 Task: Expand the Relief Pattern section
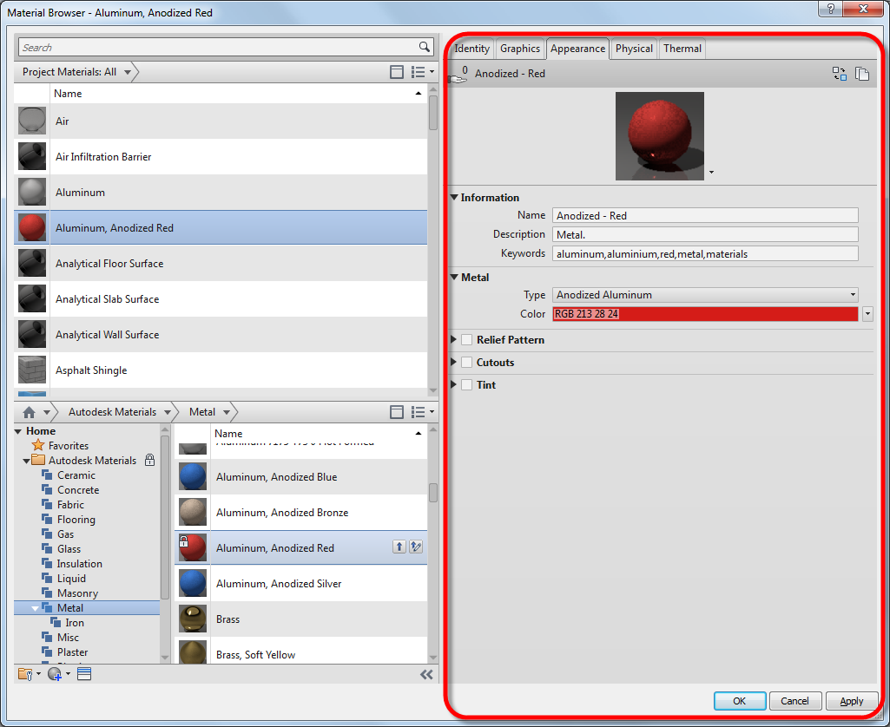pyautogui.click(x=453, y=339)
